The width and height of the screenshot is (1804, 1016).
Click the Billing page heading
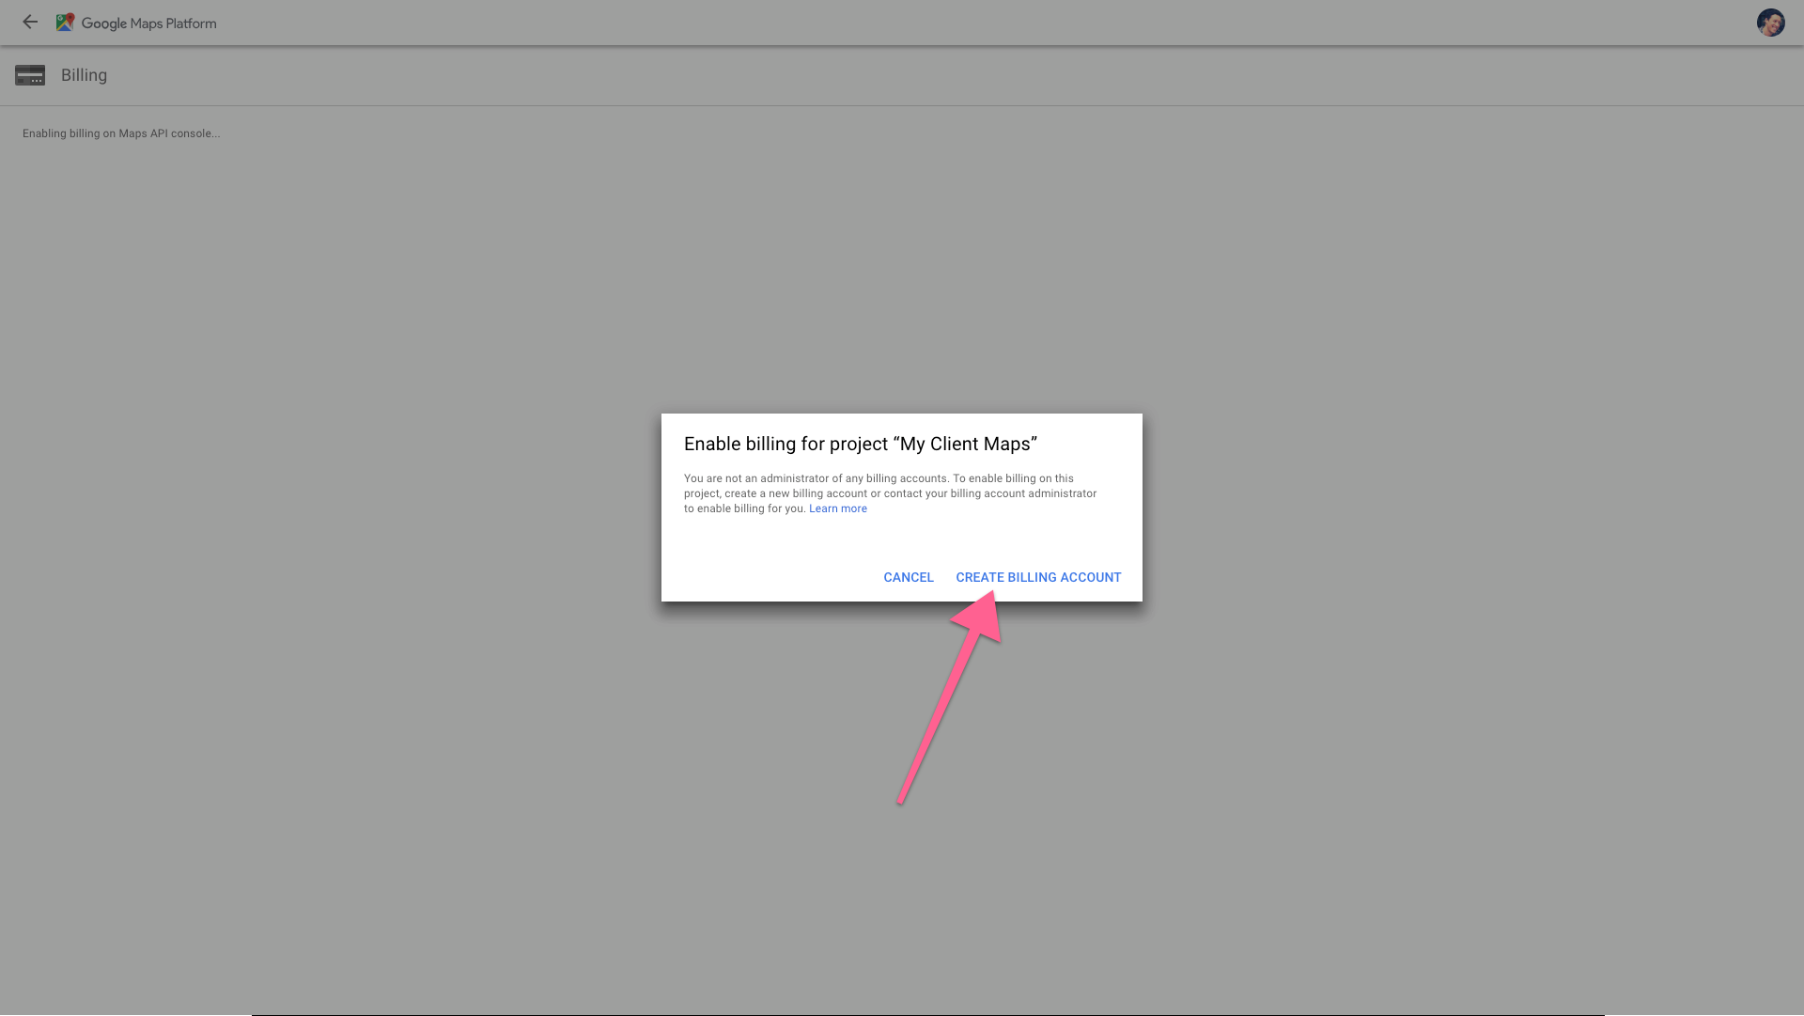(x=84, y=75)
